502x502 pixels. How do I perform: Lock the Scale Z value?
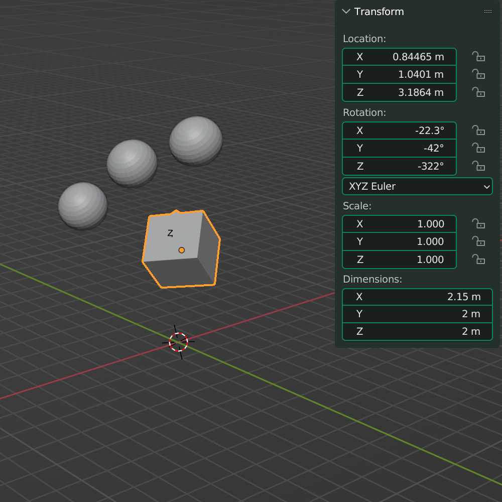click(478, 260)
